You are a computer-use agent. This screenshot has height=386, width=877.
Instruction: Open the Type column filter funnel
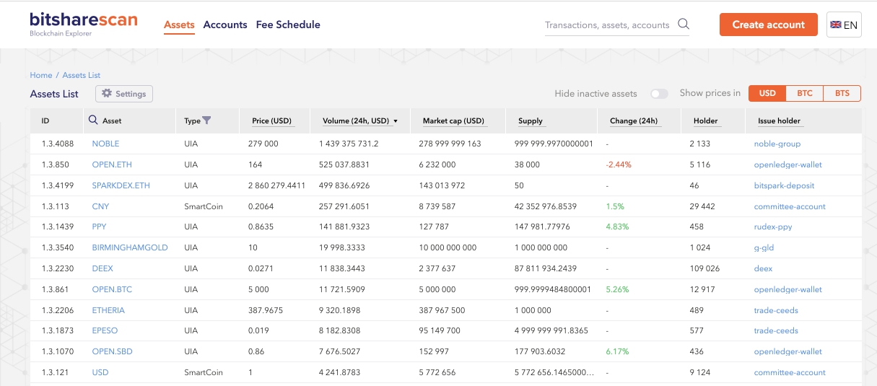(x=207, y=120)
